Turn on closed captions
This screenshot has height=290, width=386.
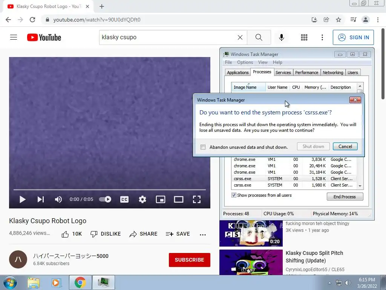(x=124, y=199)
